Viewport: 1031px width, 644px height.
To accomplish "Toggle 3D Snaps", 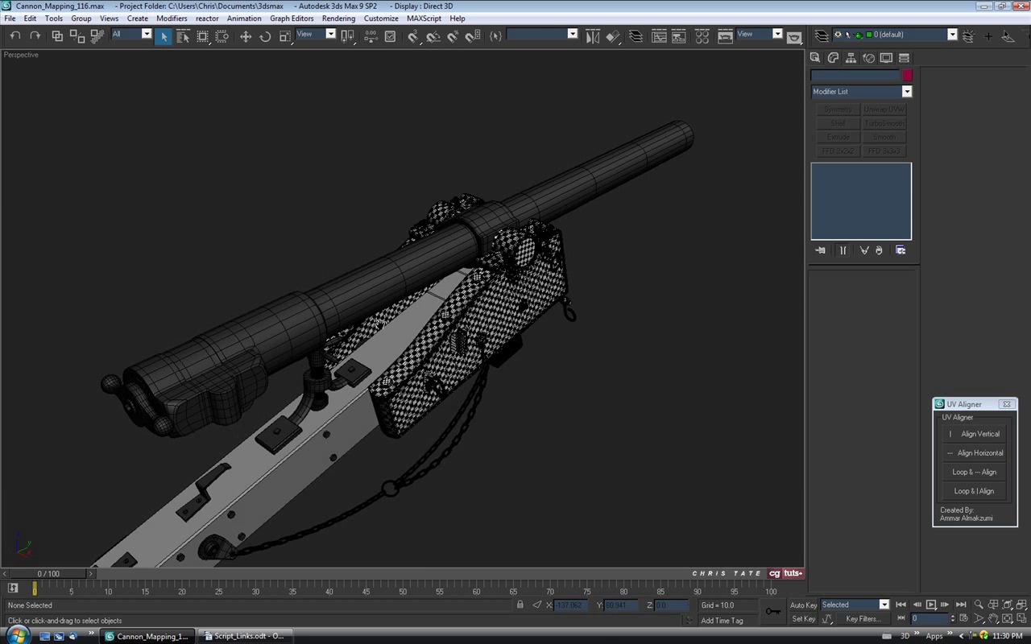I will tap(413, 35).
